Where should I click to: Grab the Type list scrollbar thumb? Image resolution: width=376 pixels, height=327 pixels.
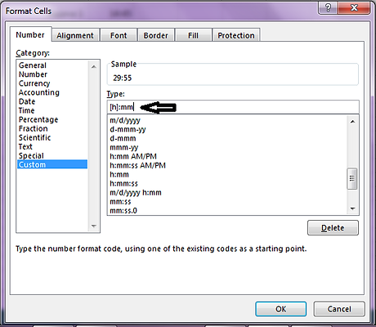click(352, 178)
